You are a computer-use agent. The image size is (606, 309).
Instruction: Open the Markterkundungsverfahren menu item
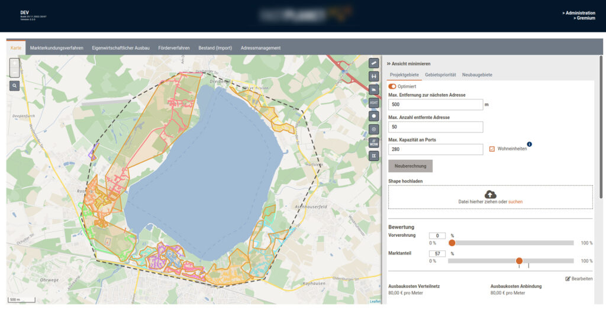click(57, 48)
